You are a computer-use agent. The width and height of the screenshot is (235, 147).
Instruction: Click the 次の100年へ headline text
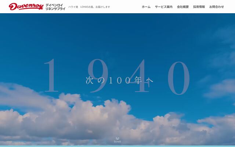click(119, 80)
